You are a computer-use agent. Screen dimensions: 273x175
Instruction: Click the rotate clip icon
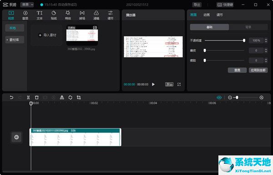[x=70, y=98]
